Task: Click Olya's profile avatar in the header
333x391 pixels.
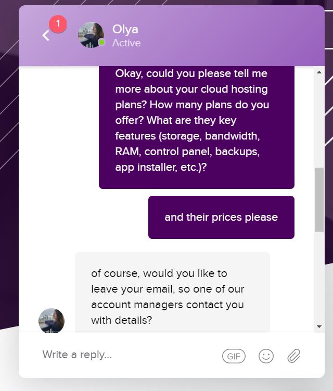Action: pyautogui.click(x=91, y=35)
